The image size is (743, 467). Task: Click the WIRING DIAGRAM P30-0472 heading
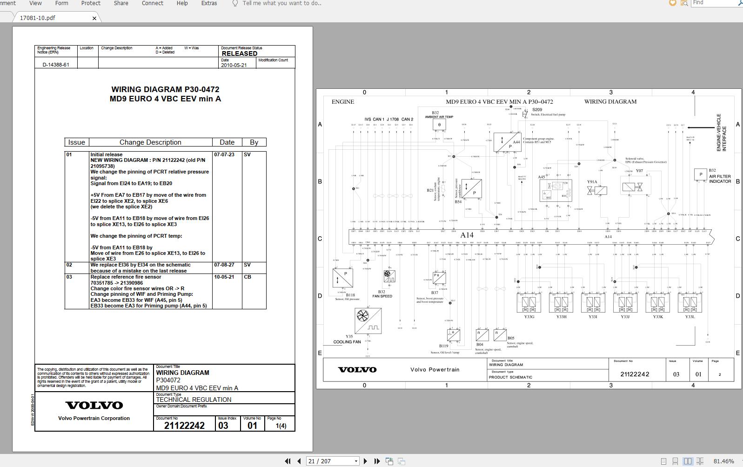coord(165,89)
